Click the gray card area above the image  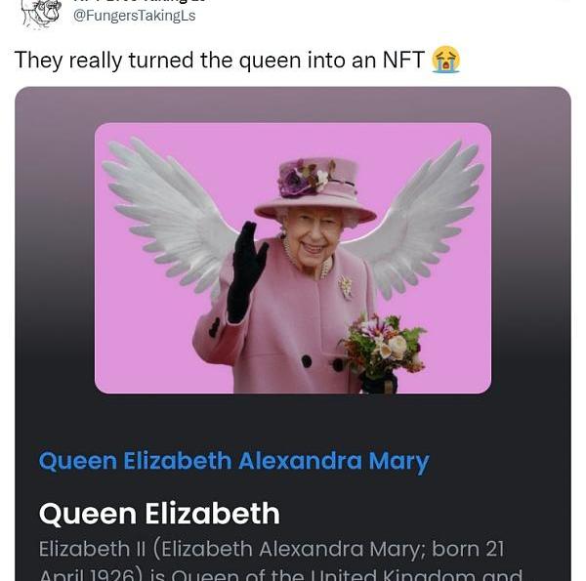(x=293, y=104)
